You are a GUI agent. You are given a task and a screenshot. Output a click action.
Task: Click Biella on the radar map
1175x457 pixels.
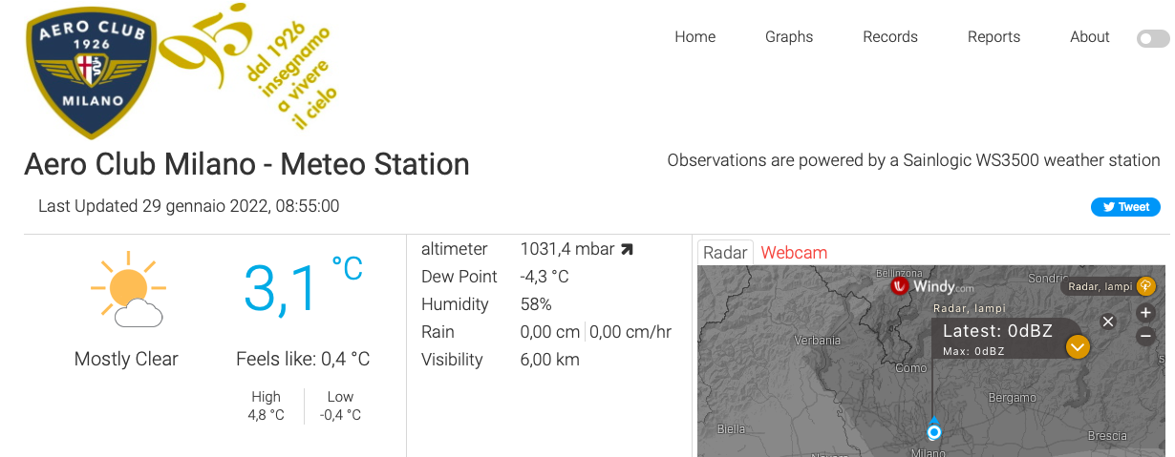[x=731, y=429]
